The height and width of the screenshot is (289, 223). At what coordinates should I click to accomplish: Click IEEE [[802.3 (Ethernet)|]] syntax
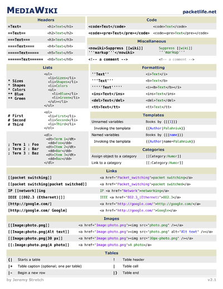click(36, 198)
